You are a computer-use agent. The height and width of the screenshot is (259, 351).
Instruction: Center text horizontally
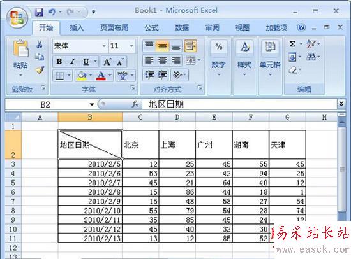[163, 60]
